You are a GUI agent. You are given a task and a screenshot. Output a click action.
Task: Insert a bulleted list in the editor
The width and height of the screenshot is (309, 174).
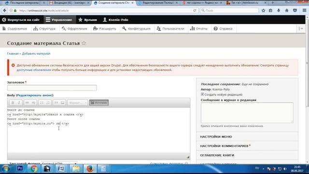coord(42,102)
